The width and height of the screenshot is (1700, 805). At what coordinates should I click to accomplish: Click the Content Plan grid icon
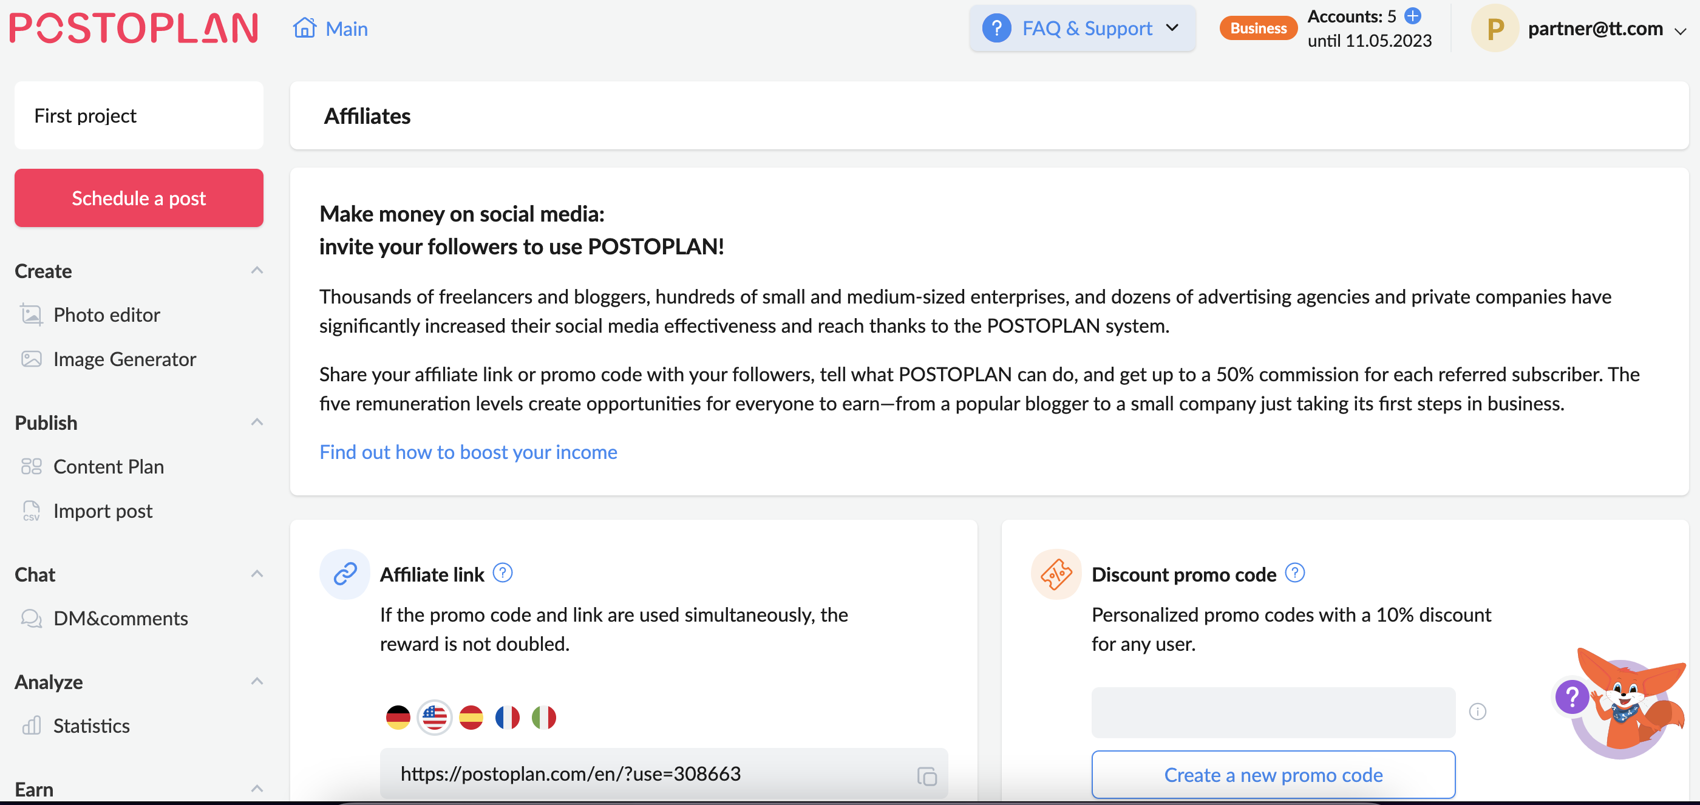pos(31,466)
